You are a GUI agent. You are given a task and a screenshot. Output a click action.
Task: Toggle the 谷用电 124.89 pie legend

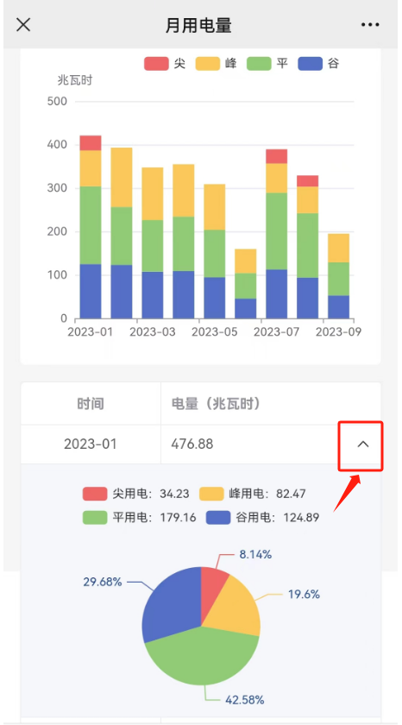[262, 517]
